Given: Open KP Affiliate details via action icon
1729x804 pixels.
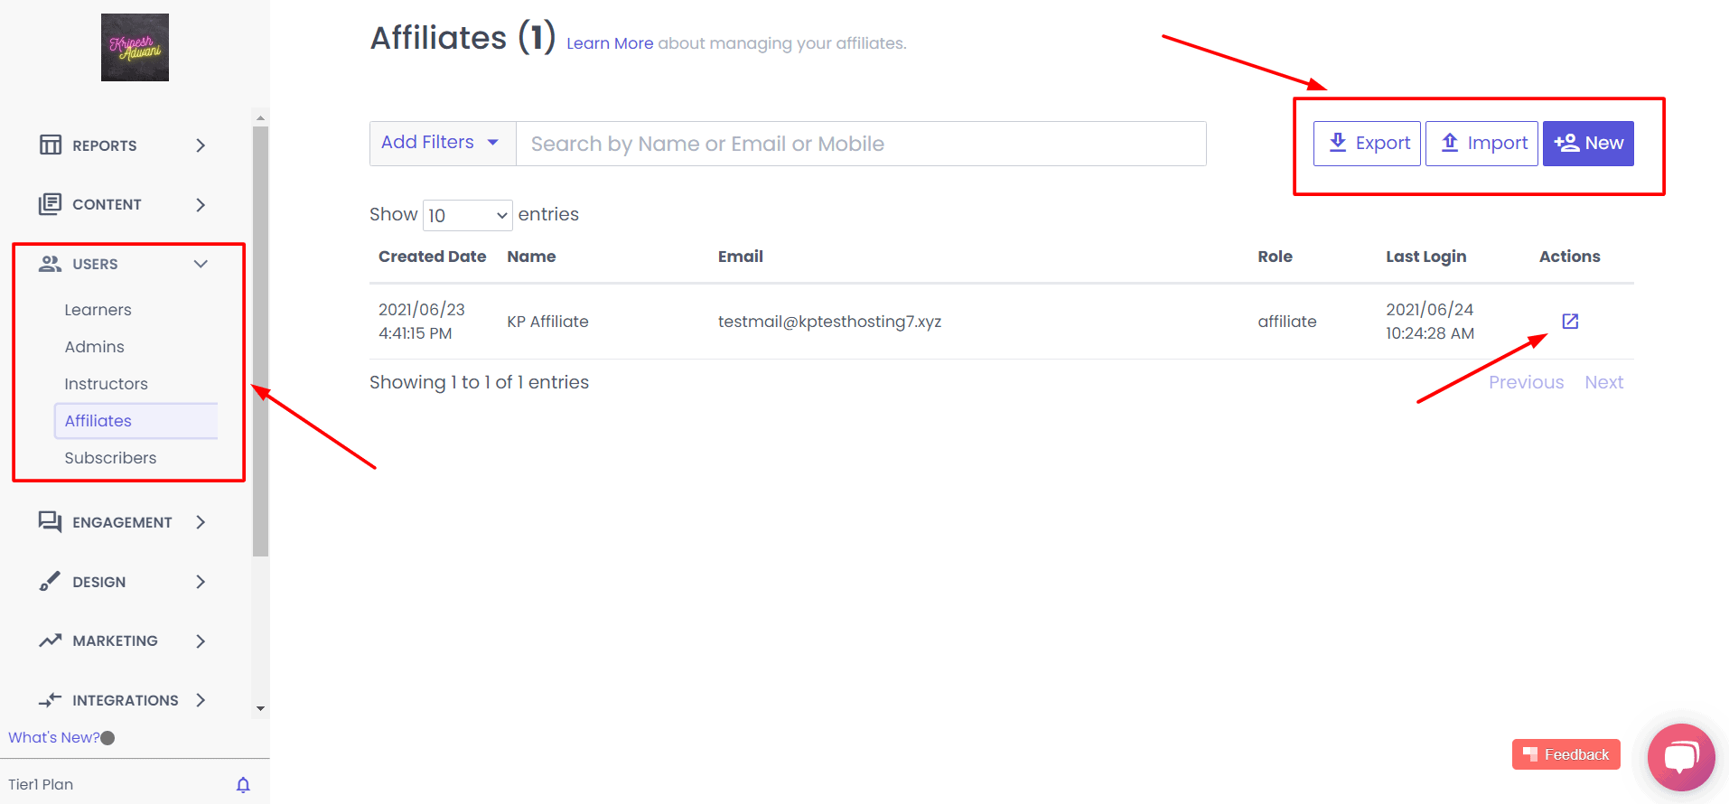Looking at the screenshot, I should click(x=1570, y=322).
